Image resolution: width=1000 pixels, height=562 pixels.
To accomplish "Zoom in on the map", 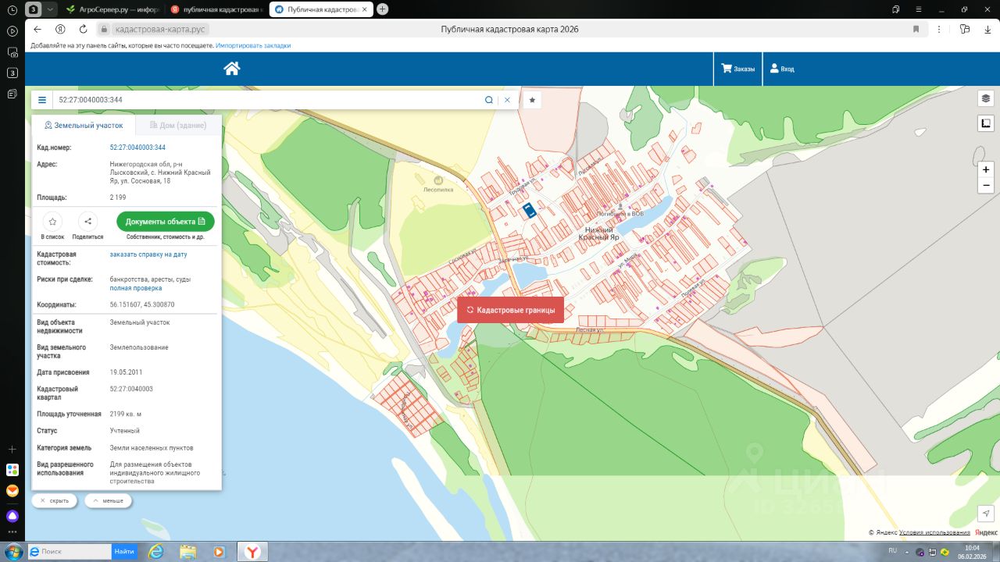I will [x=986, y=169].
